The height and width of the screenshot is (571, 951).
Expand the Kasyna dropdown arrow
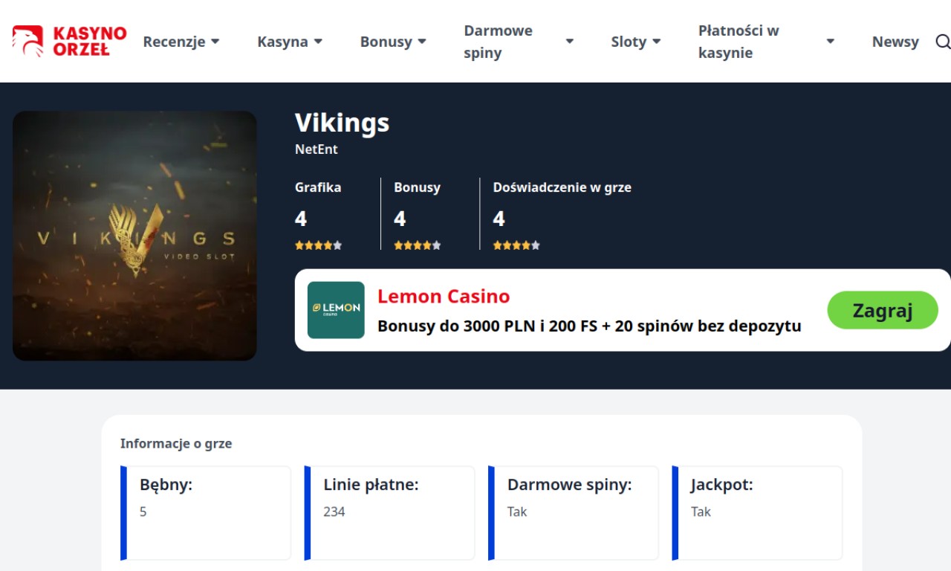tap(318, 42)
